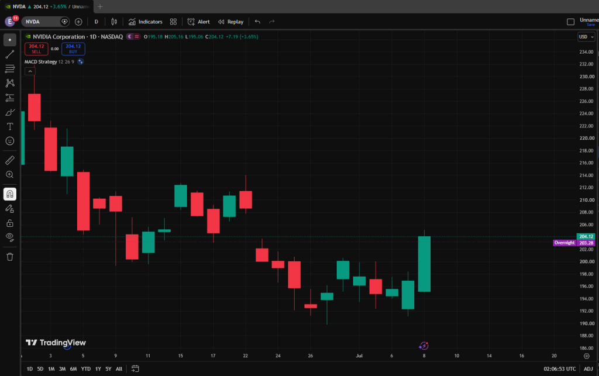The image size is (599, 376).
Task: Open the USD currency dropdown
Action: 586,37
